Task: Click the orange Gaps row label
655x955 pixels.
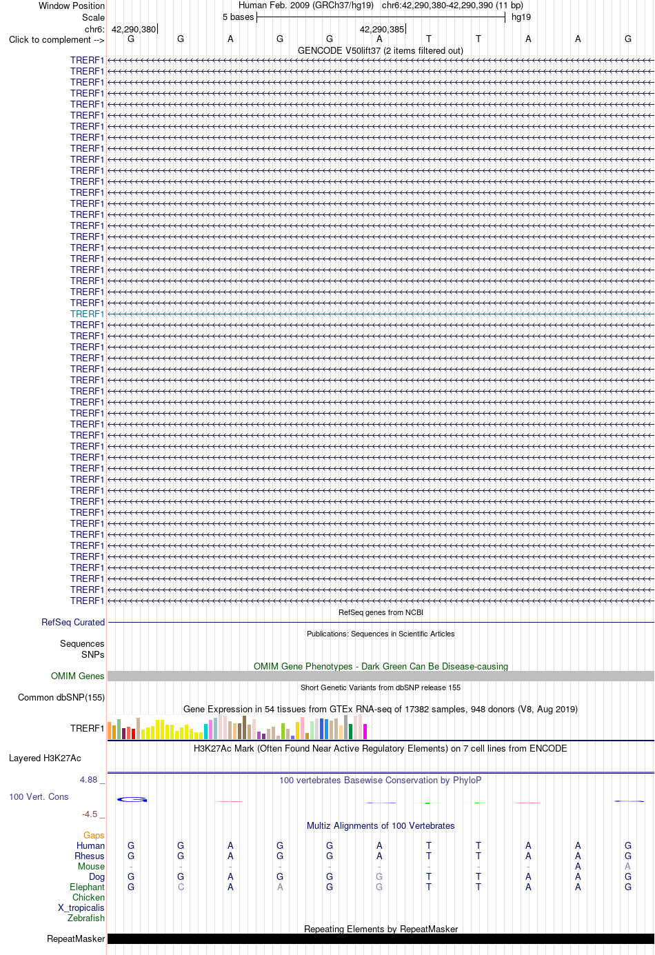Action: [x=94, y=835]
